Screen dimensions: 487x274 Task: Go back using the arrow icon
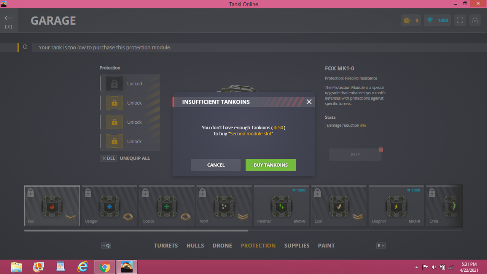[x=9, y=18]
